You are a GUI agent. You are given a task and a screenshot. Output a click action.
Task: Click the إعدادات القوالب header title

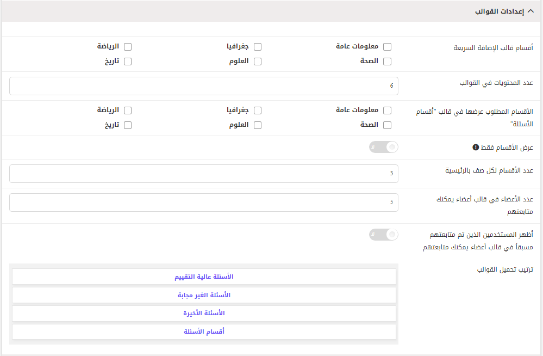[500, 11]
